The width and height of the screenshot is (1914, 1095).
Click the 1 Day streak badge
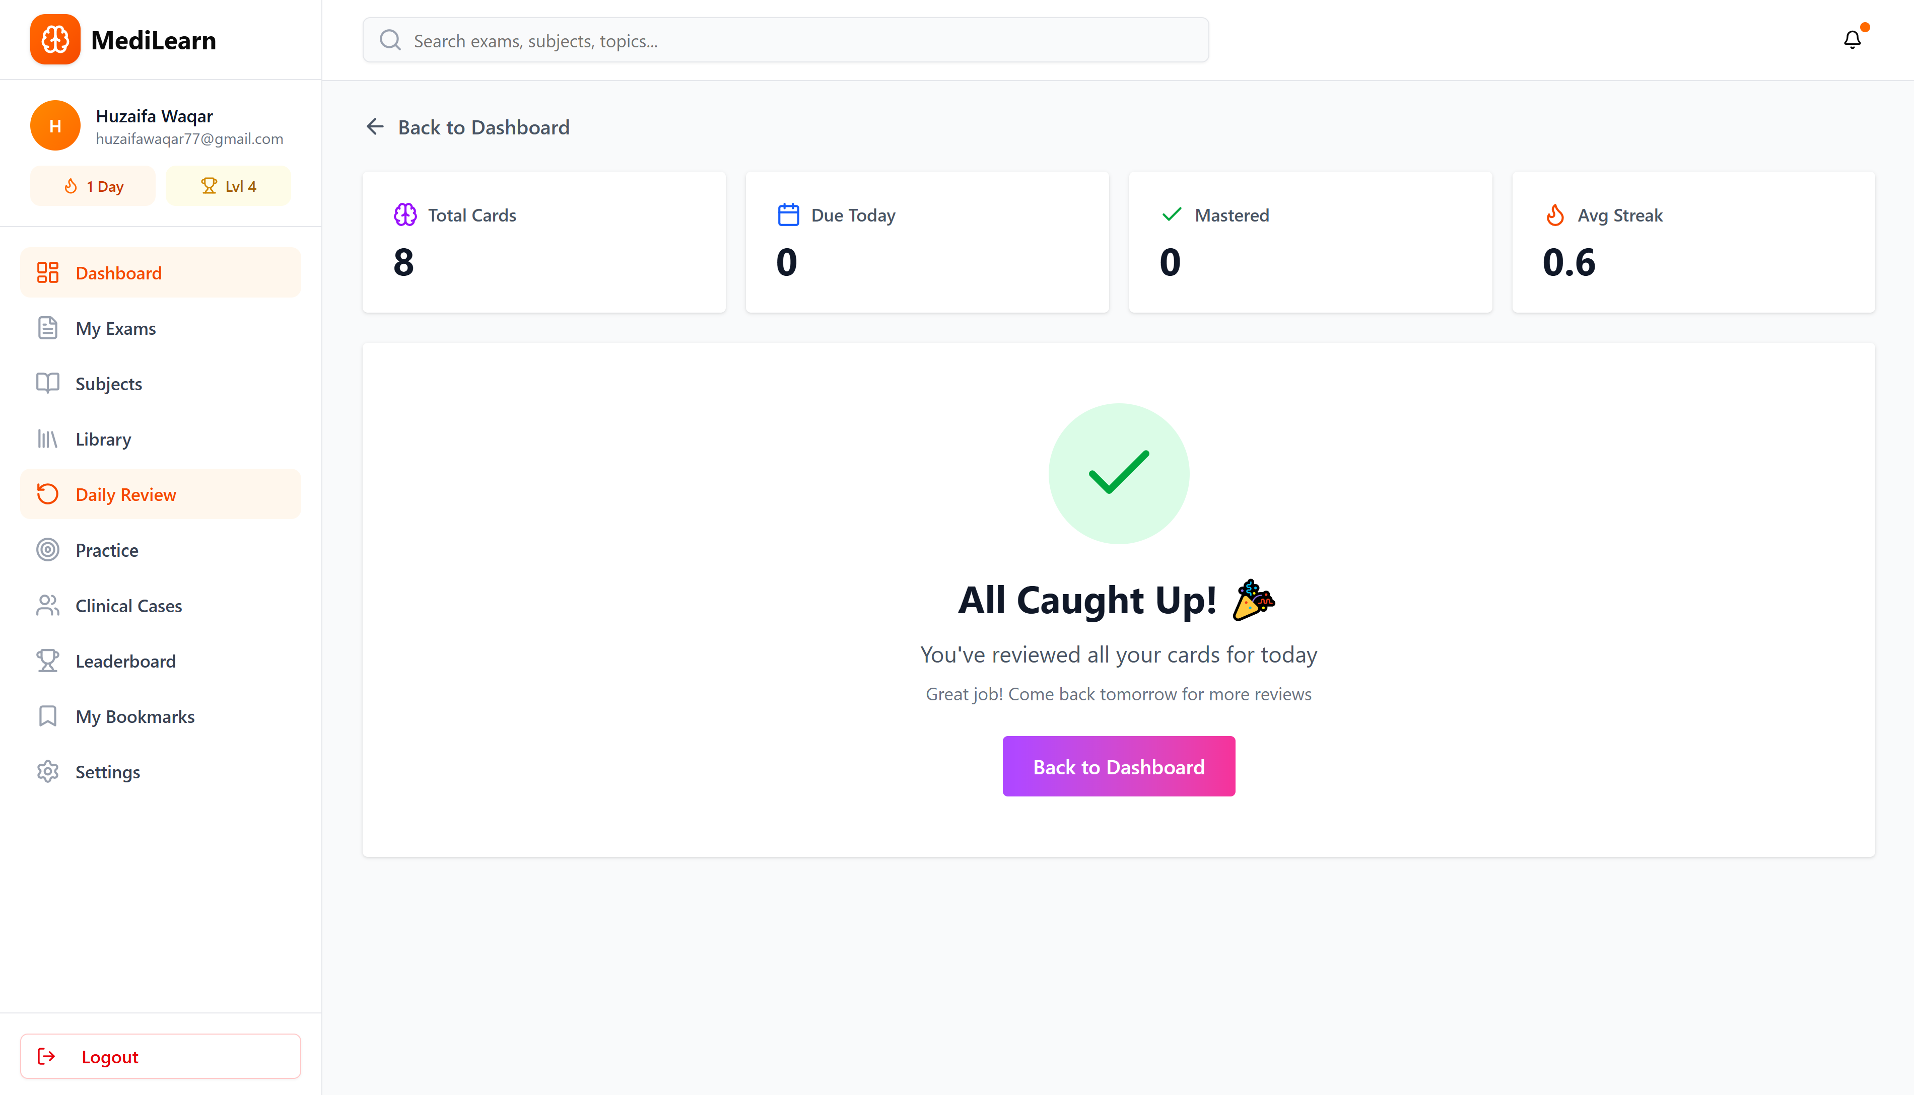tap(93, 185)
